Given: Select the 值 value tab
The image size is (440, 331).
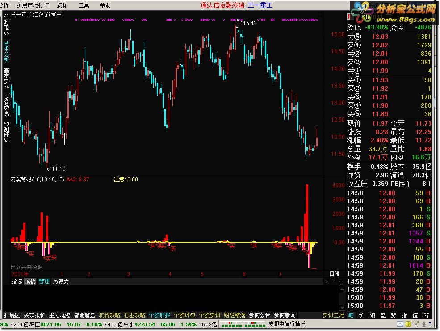Looking at the screenshot, I should coord(415,315).
